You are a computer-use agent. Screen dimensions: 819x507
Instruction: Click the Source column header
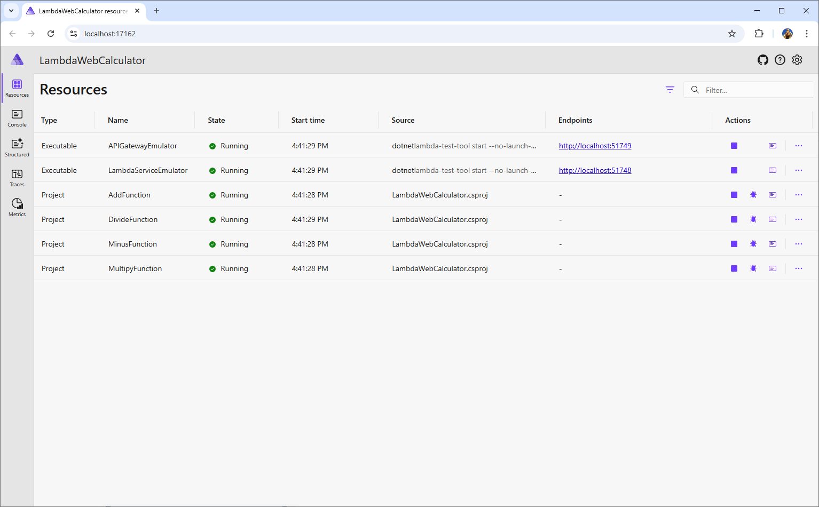(x=403, y=120)
